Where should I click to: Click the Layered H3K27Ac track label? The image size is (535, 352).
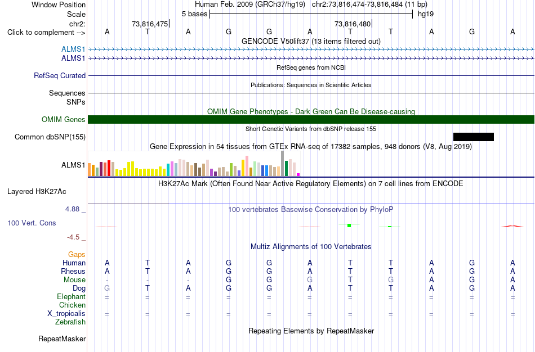click(x=37, y=192)
